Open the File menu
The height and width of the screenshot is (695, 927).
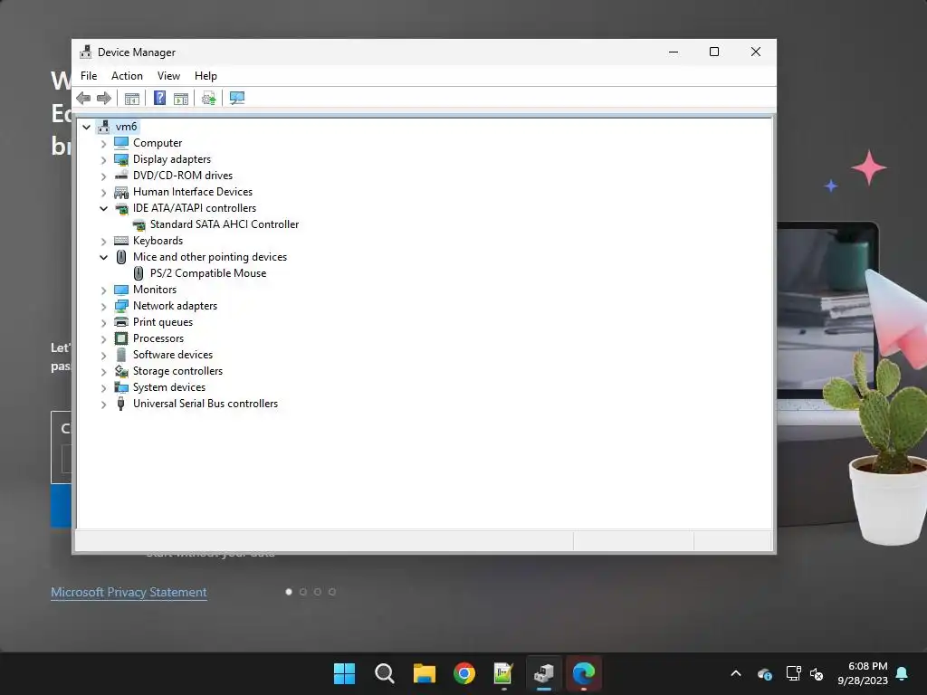(x=89, y=76)
